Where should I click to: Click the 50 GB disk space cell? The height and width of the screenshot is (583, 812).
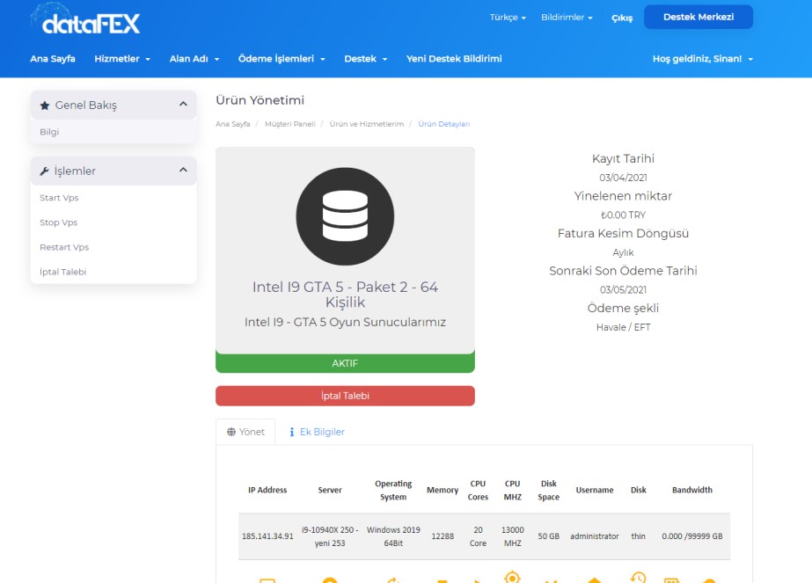click(x=548, y=536)
